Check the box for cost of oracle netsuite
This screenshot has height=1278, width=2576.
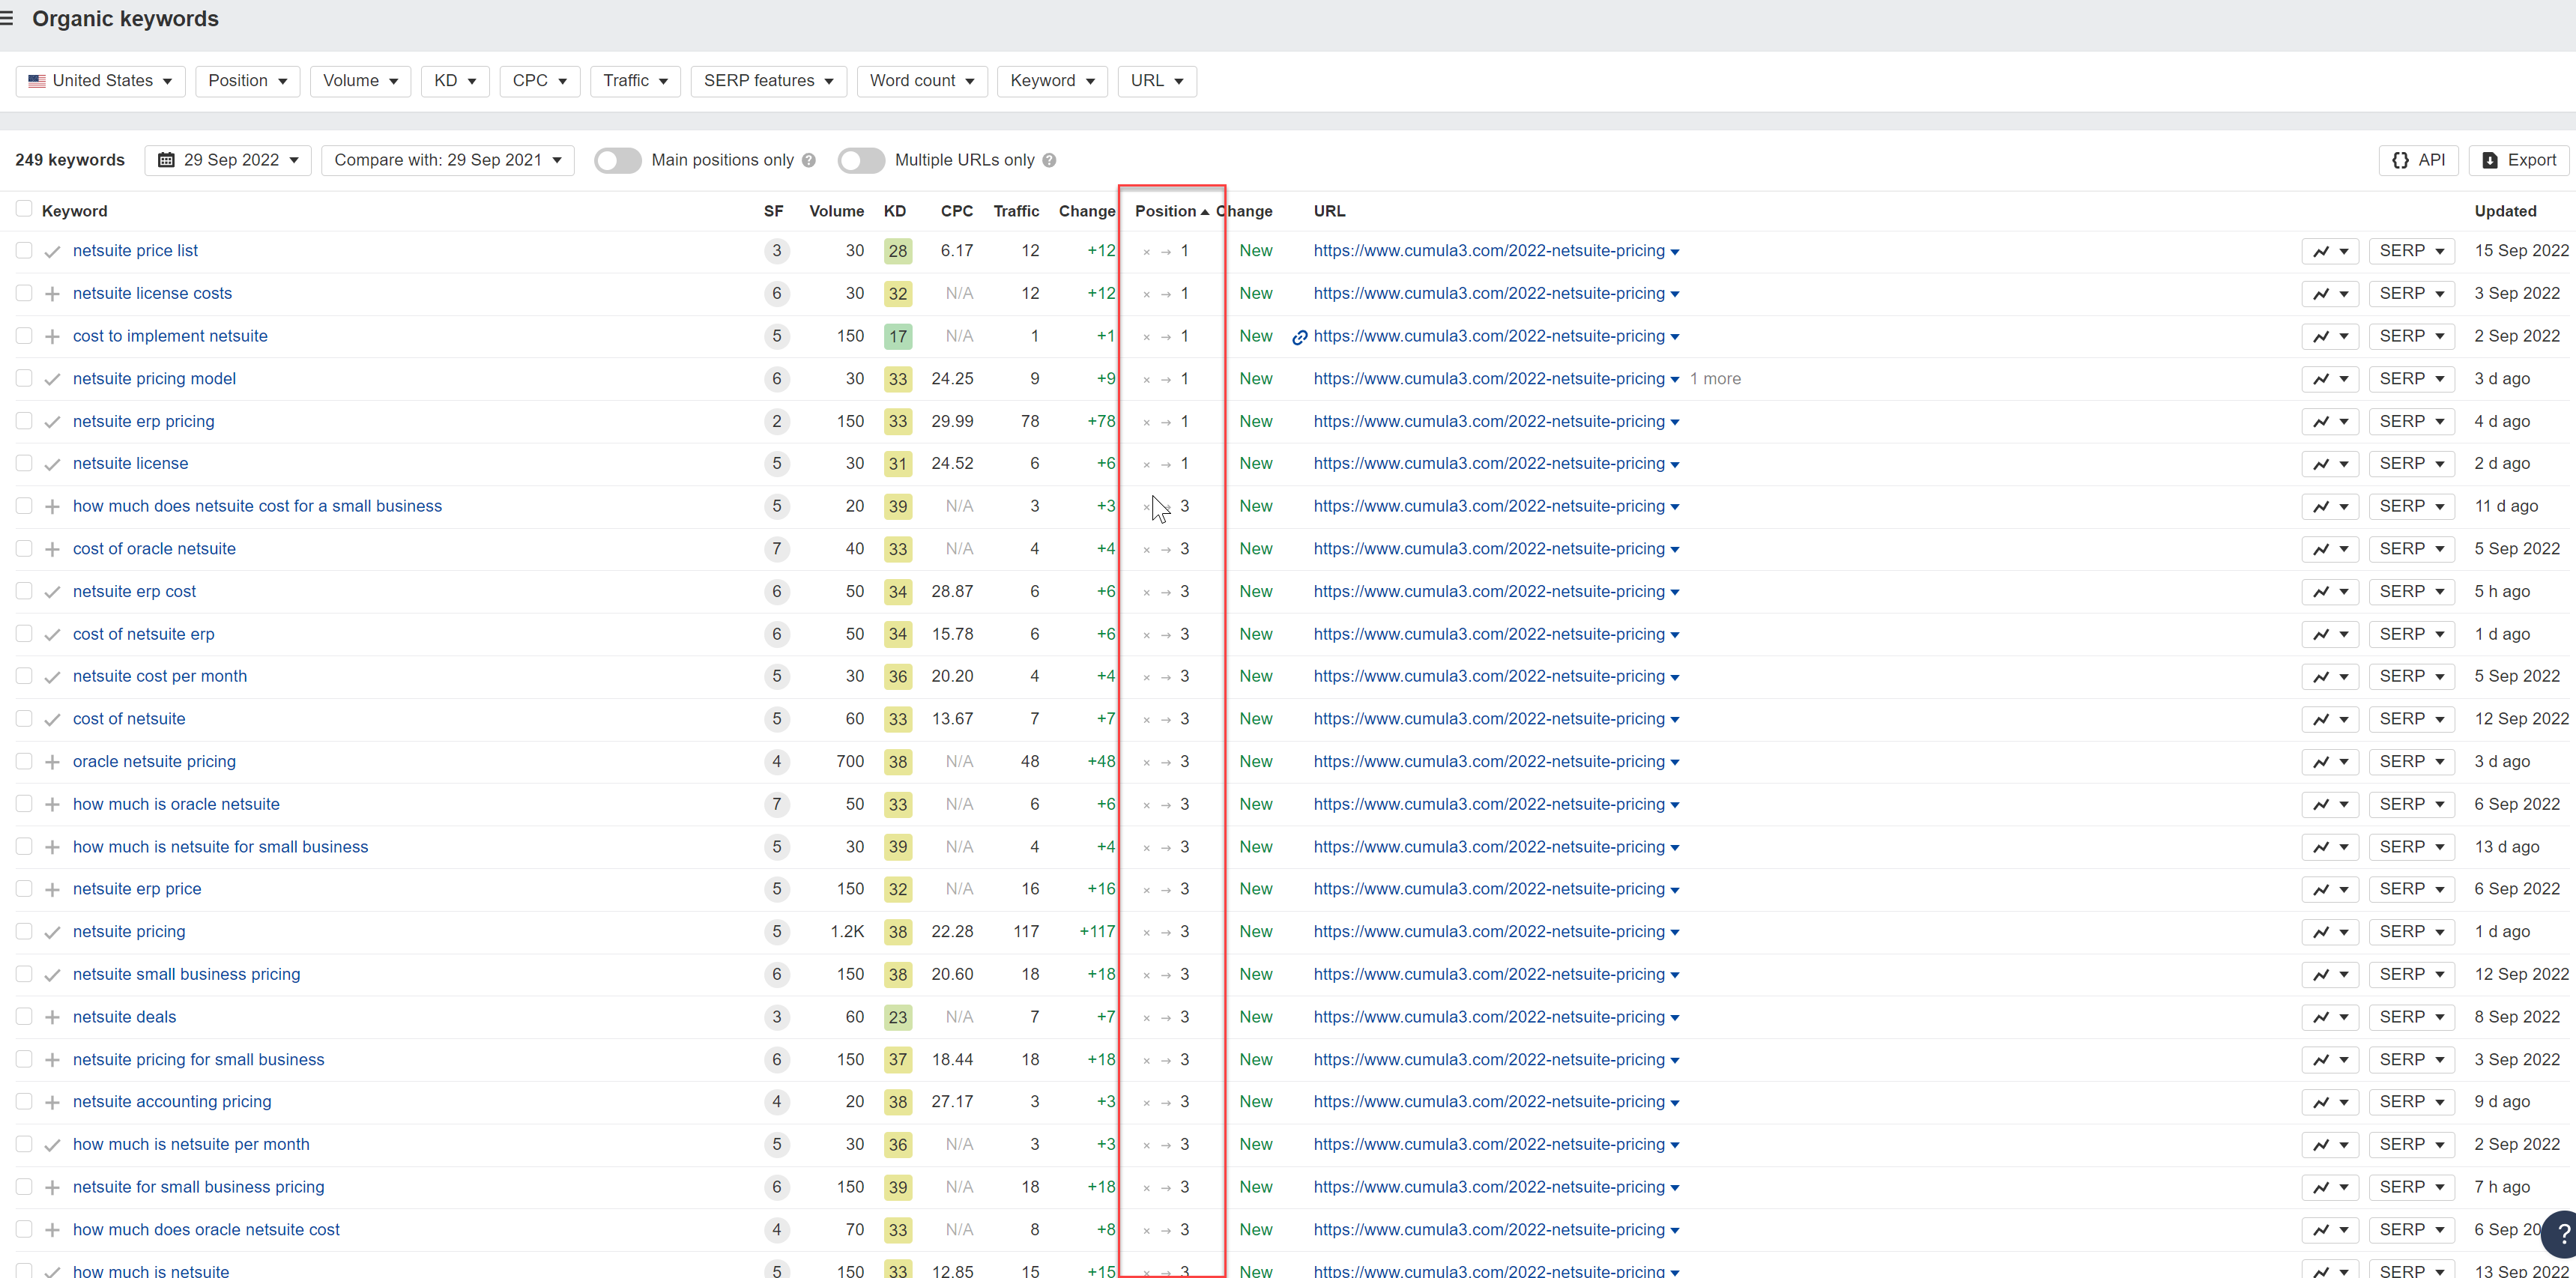click(x=24, y=549)
